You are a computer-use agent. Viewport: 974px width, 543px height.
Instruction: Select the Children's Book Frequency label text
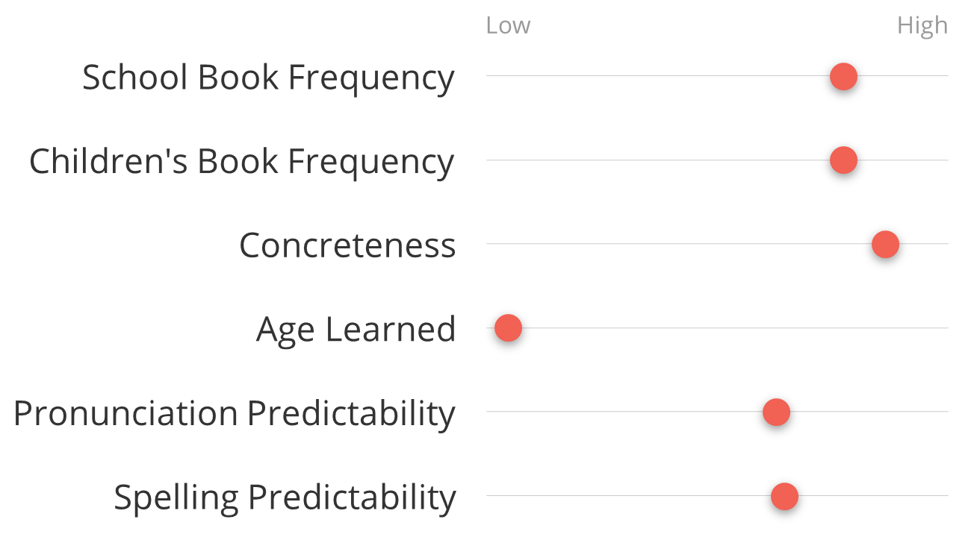(x=241, y=162)
